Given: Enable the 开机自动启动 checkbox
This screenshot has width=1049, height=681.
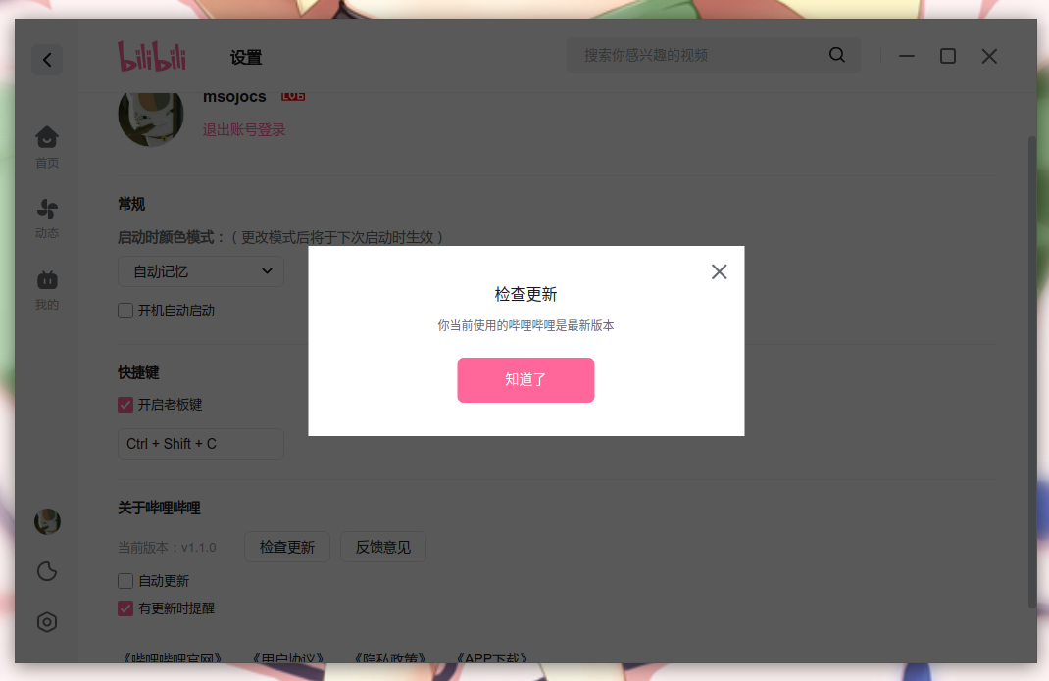Looking at the screenshot, I should (x=125, y=311).
